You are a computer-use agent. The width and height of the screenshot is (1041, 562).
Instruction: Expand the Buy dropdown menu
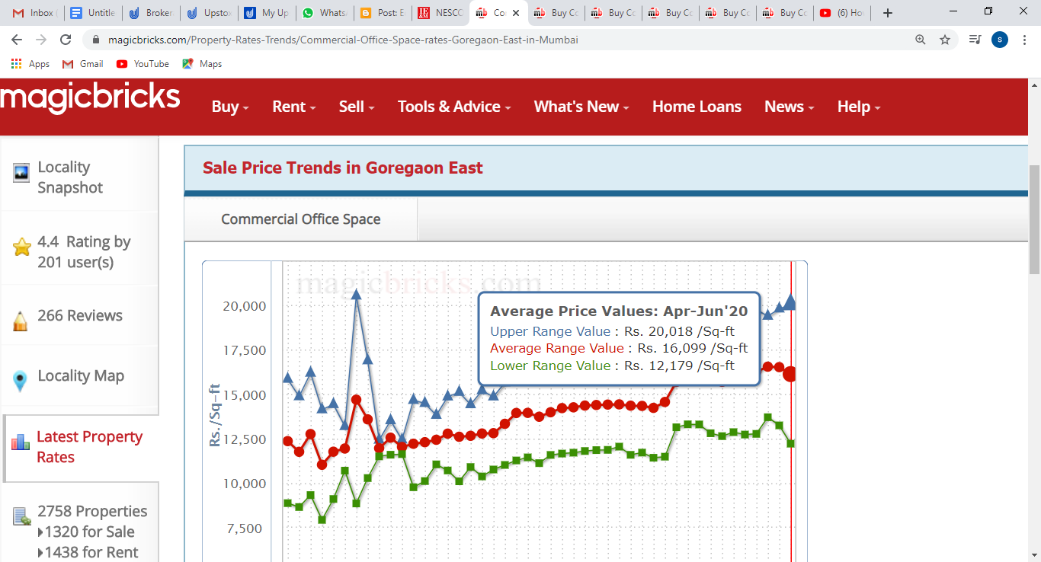click(230, 107)
